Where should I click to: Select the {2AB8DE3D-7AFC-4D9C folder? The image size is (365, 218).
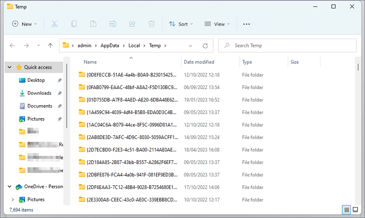132,137
